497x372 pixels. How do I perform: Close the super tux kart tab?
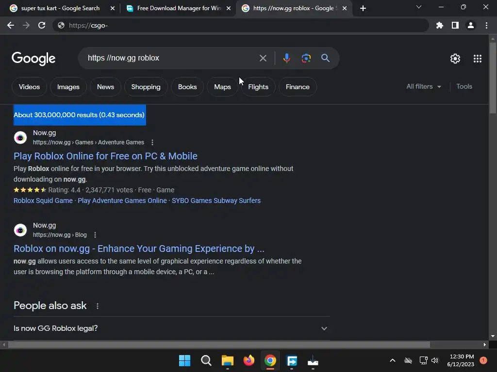113,8
